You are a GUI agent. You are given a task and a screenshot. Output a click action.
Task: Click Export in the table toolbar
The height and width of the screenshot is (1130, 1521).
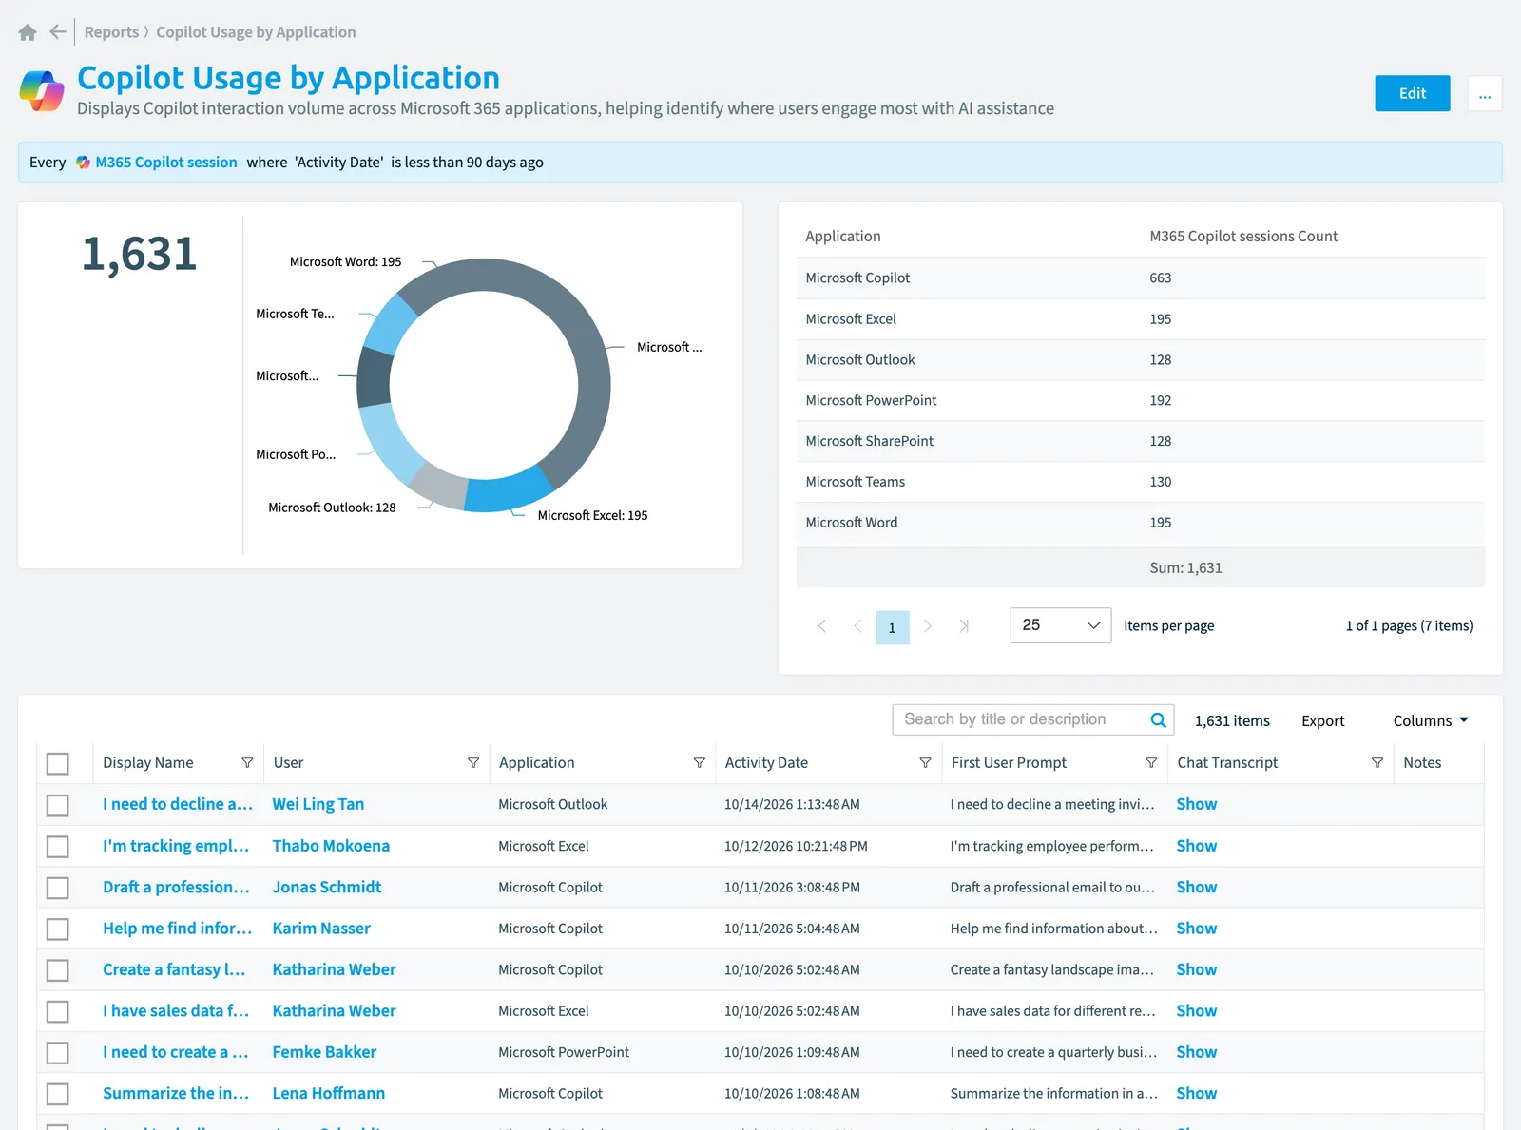[x=1322, y=720]
